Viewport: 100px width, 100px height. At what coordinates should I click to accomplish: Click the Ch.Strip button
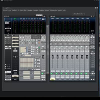click(x=8, y=48)
